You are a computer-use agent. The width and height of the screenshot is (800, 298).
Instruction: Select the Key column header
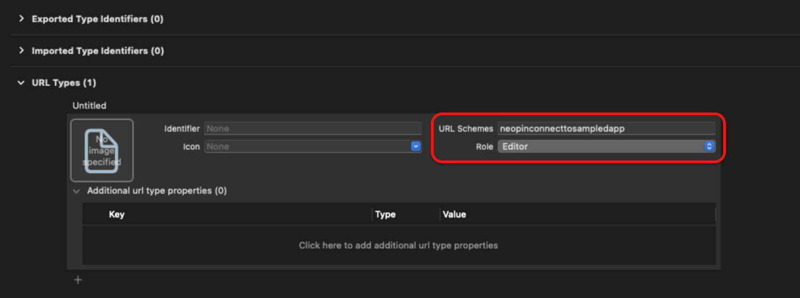point(117,214)
